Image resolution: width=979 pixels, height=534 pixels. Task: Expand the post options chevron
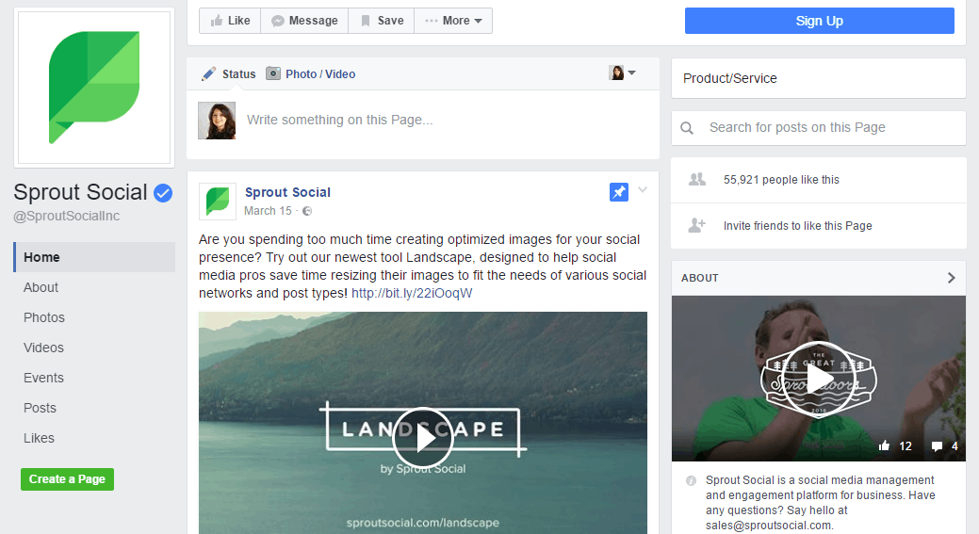pos(643,190)
